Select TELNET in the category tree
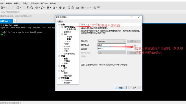 [x=66, y=44]
